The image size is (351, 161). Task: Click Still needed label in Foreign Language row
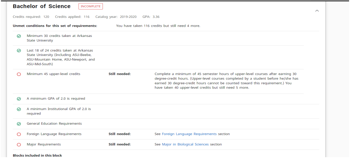tap(119, 134)
